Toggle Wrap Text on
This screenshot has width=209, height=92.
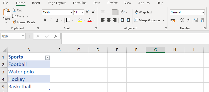coord(143,12)
